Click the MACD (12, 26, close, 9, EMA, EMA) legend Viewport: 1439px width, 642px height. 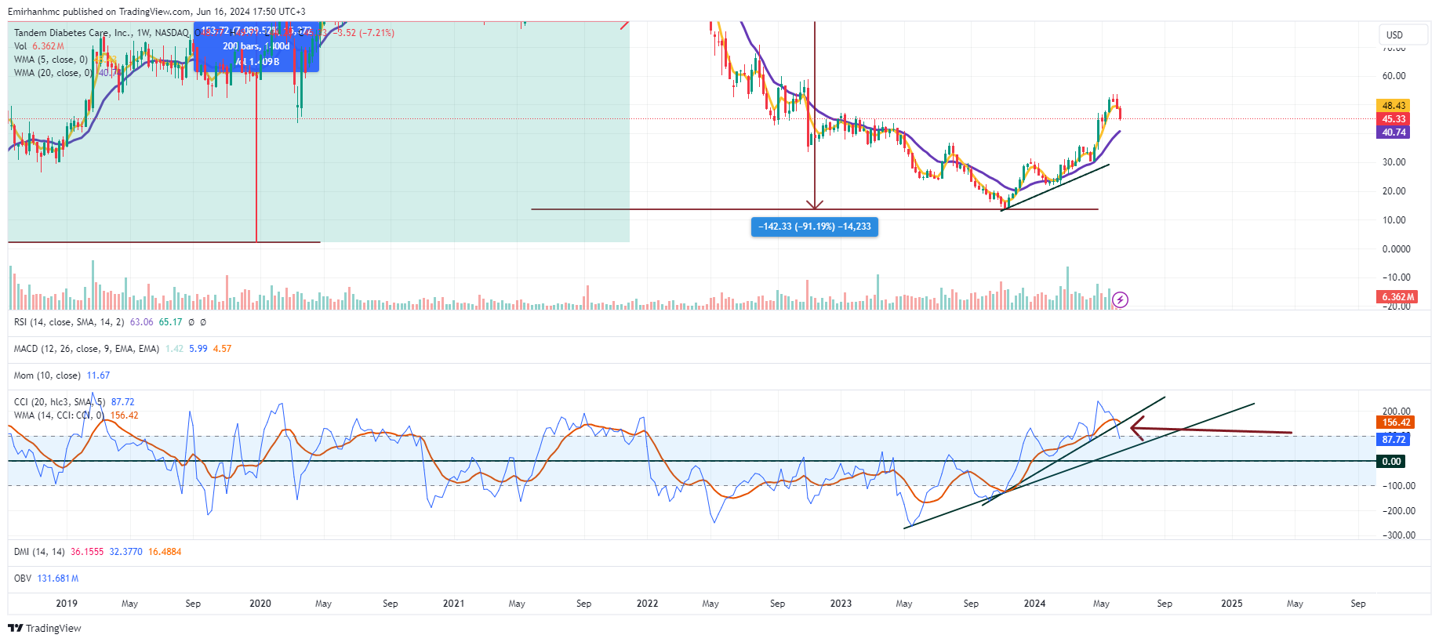tap(86, 349)
